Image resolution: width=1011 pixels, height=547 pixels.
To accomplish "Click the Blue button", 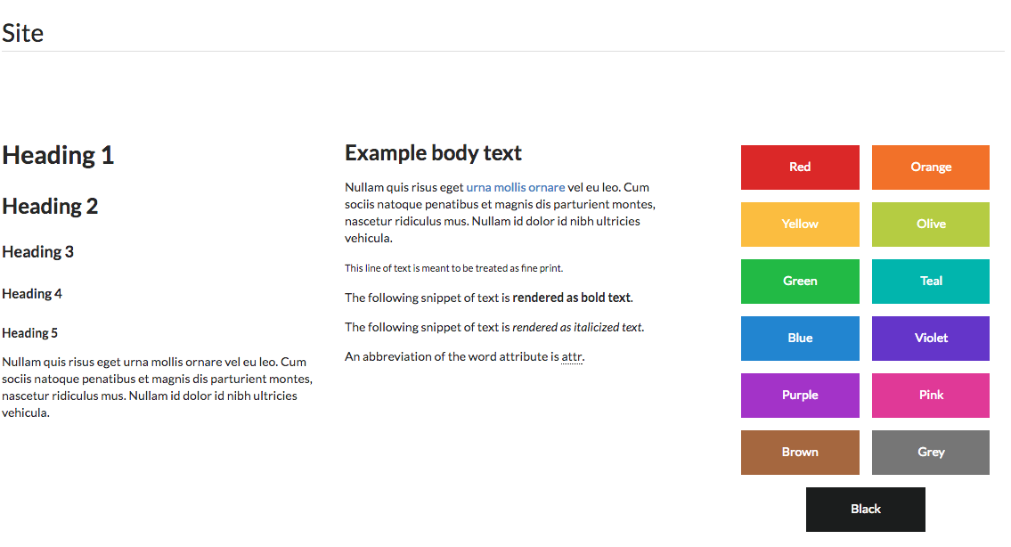I will 799,339.
